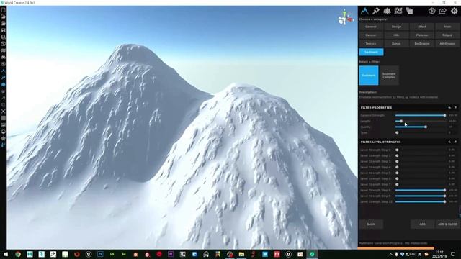461x259 pixels.
Task: Select the Terrace category
Action: pyautogui.click(x=371, y=43)
